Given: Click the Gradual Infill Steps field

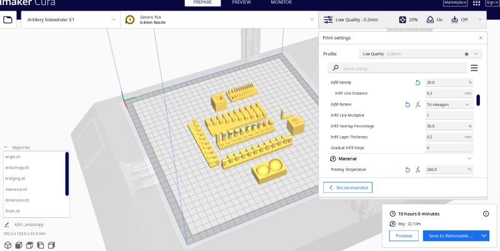Looking at the screenshot, I should 449,148.
